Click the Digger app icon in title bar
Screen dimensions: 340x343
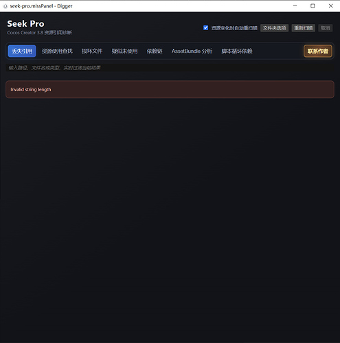[x=5, y=6]
